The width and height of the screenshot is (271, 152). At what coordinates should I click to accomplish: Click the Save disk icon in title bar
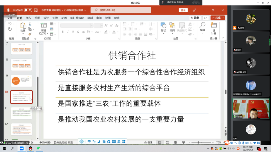(x=36, y=10)
